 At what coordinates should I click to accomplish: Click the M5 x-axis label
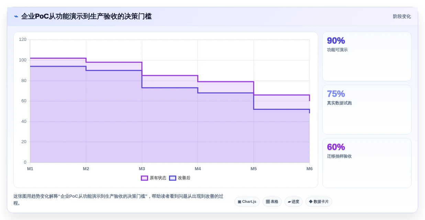(254, 169)
